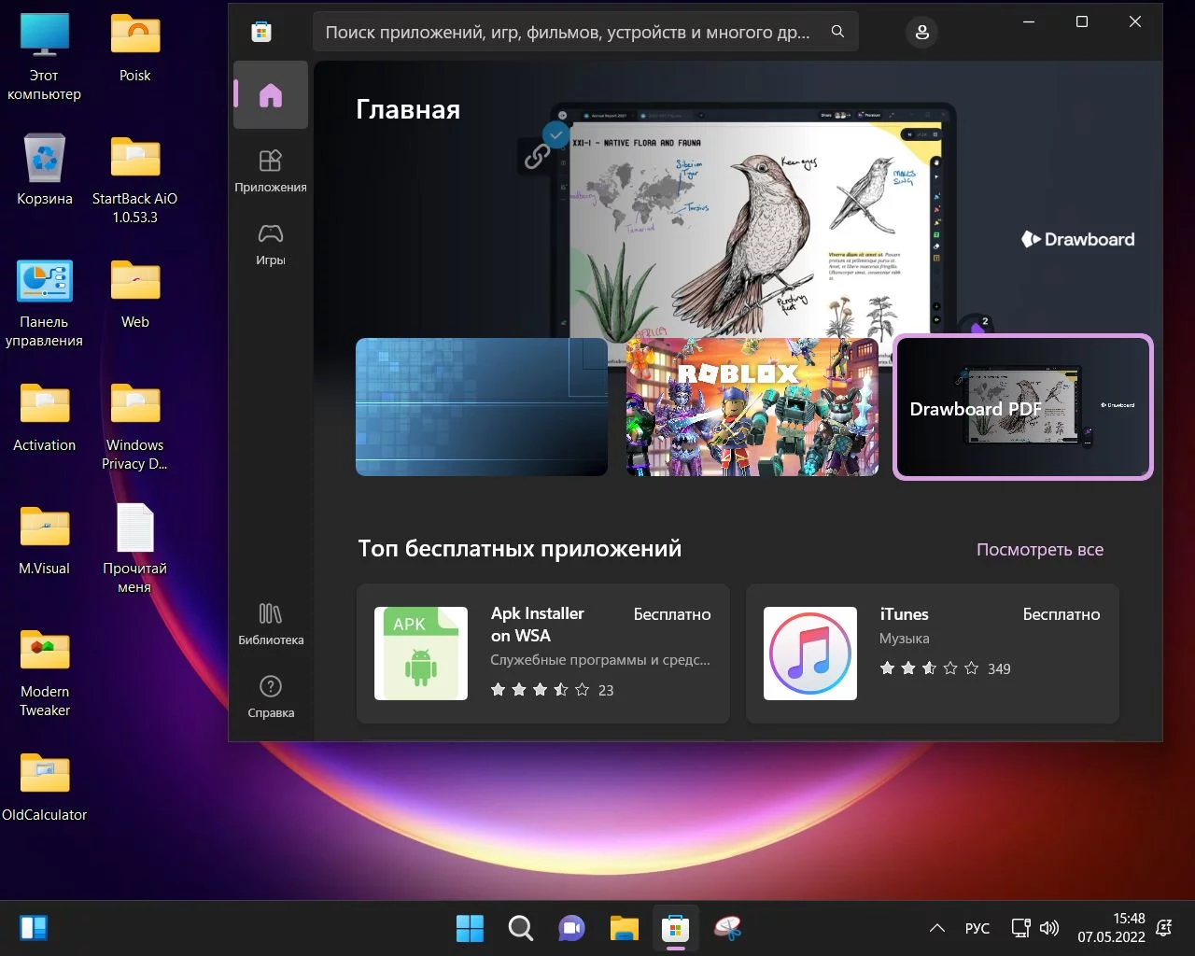
Task: Open the Справка help section
Action: (270, 696)
